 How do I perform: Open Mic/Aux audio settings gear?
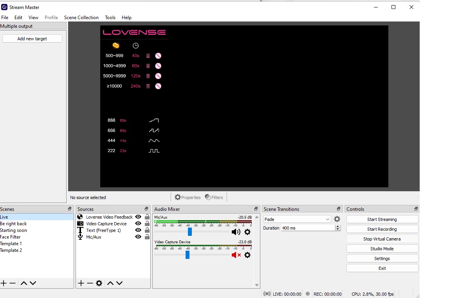(247, 232)
